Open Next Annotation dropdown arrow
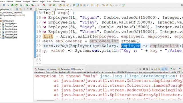Screen dimensions: 183x103 pyautogui.click(x=95, y=5)
